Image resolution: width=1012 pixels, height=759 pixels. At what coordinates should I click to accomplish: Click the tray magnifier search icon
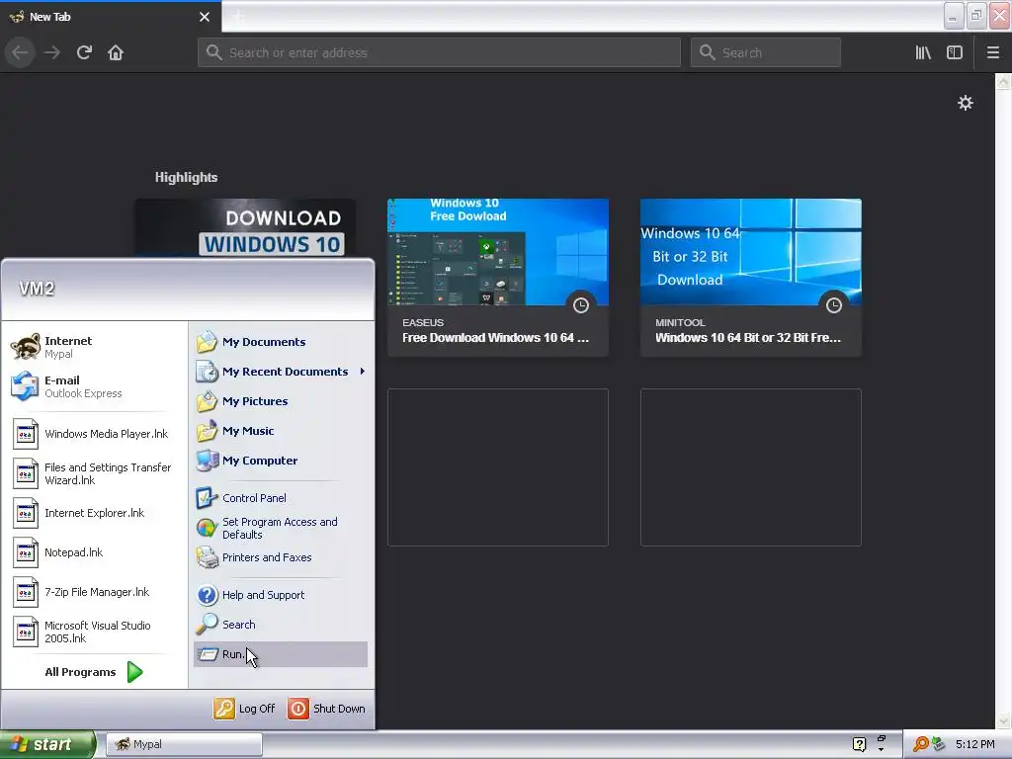(920, 744)
